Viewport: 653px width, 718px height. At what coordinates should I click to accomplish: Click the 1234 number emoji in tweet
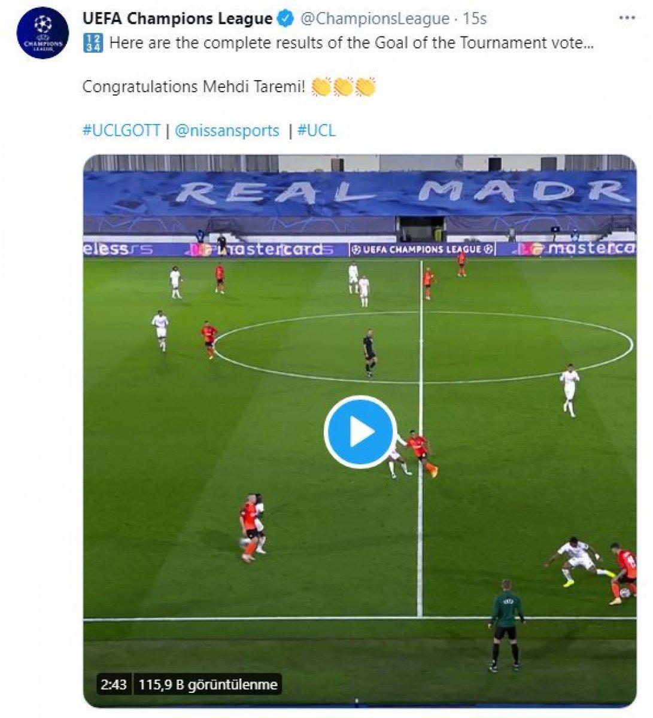(x=93, y=43)
